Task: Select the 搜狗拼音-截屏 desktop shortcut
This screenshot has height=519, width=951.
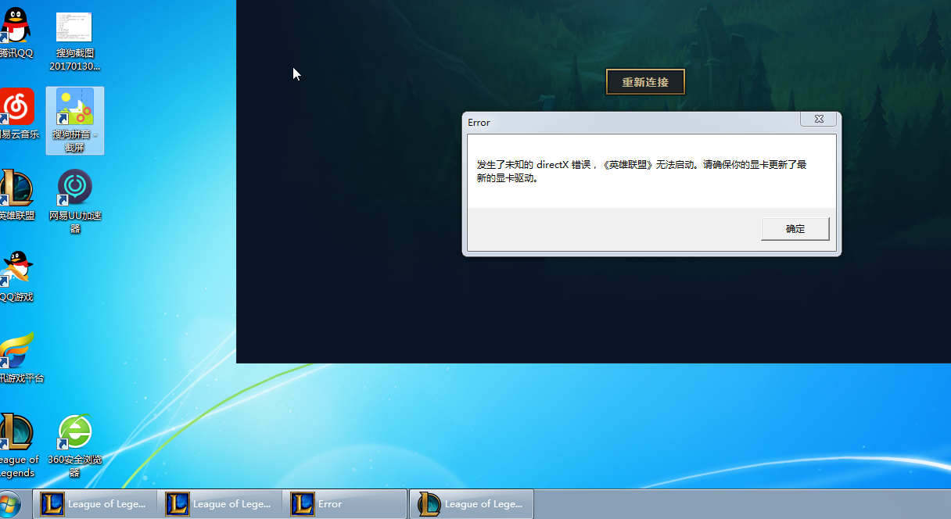Action: point(74,120)
